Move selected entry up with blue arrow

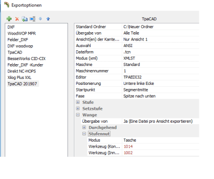(x=48, y=19)
